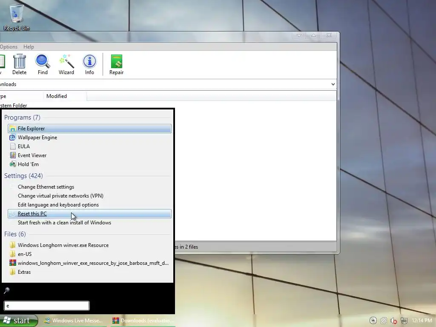The height and width of the screenshot is (327, 436).
Task: Click the WinRAR window's faded maximize button
Action: pos(313,35)
